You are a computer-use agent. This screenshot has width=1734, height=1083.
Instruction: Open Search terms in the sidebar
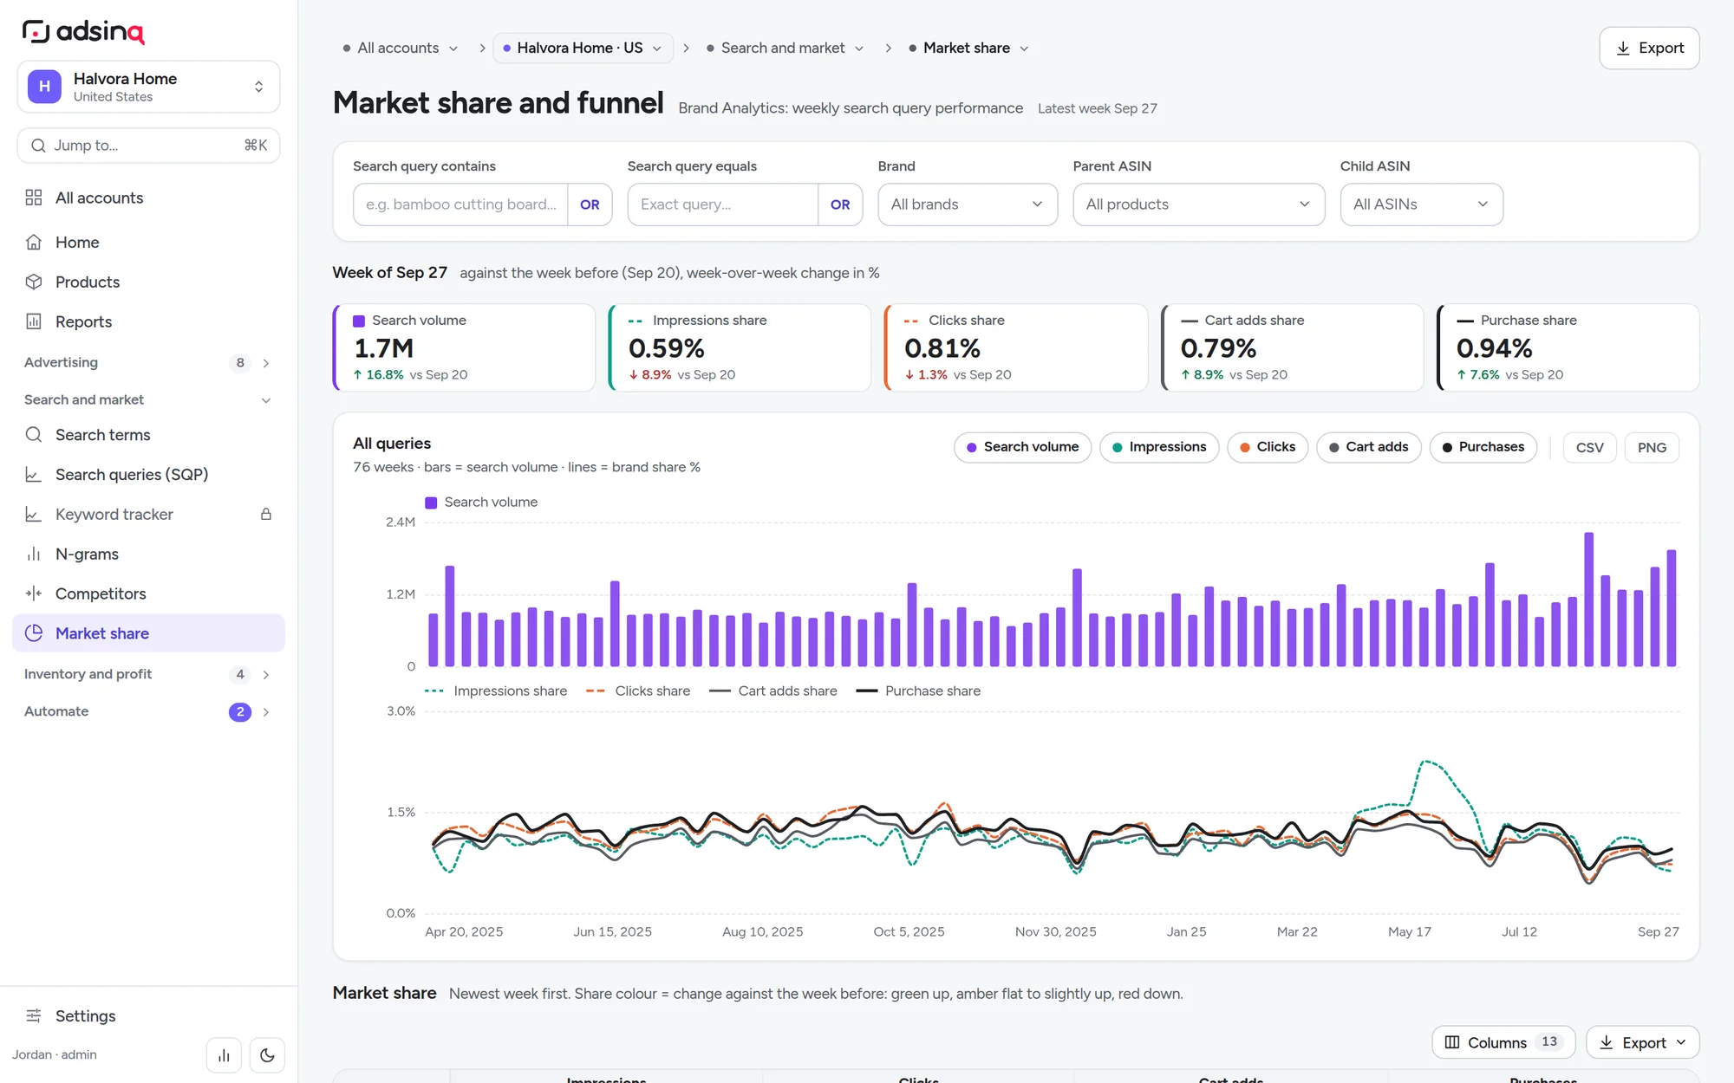(148, 435)
